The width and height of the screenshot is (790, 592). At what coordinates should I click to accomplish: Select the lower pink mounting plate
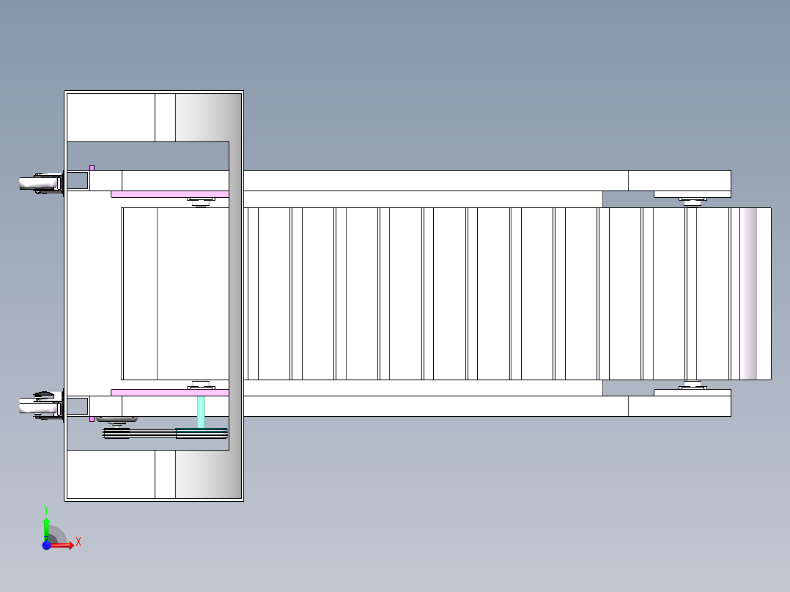170,393
